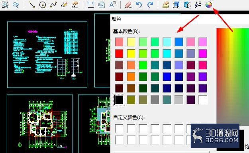The image size is (249, 153).
Task: Select the bright magenta basic color
Action: [x=203, y=53]
